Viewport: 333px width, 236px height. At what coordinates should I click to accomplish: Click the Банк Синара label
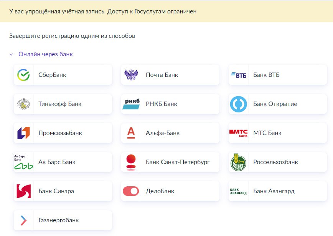[x=56, y=191]
